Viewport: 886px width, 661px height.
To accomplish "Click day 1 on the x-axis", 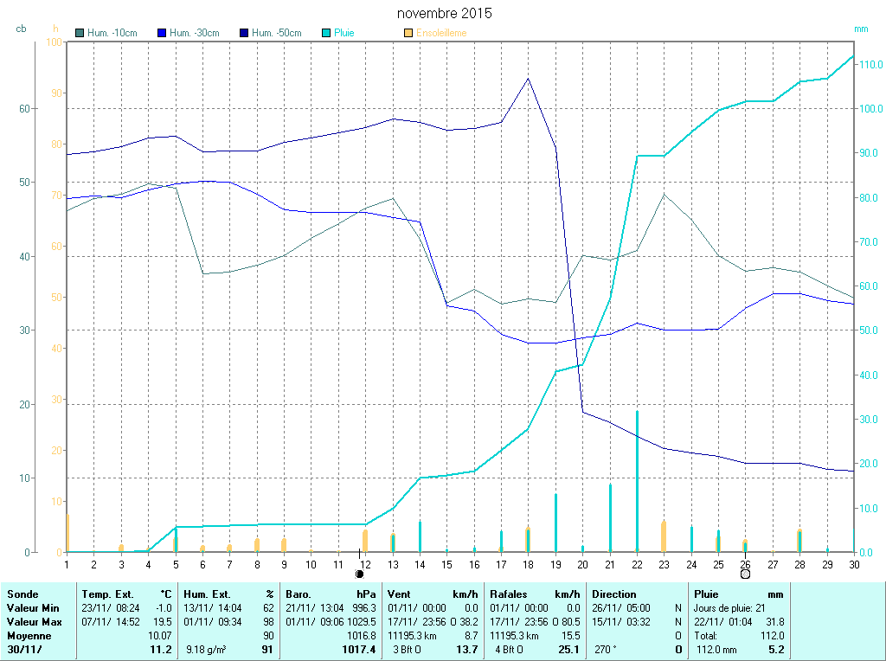I will (x=67, y=563).
